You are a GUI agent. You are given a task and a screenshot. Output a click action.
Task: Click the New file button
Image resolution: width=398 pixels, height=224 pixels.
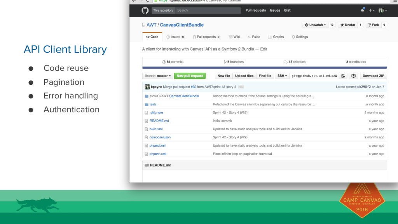(x=223, y=76)
